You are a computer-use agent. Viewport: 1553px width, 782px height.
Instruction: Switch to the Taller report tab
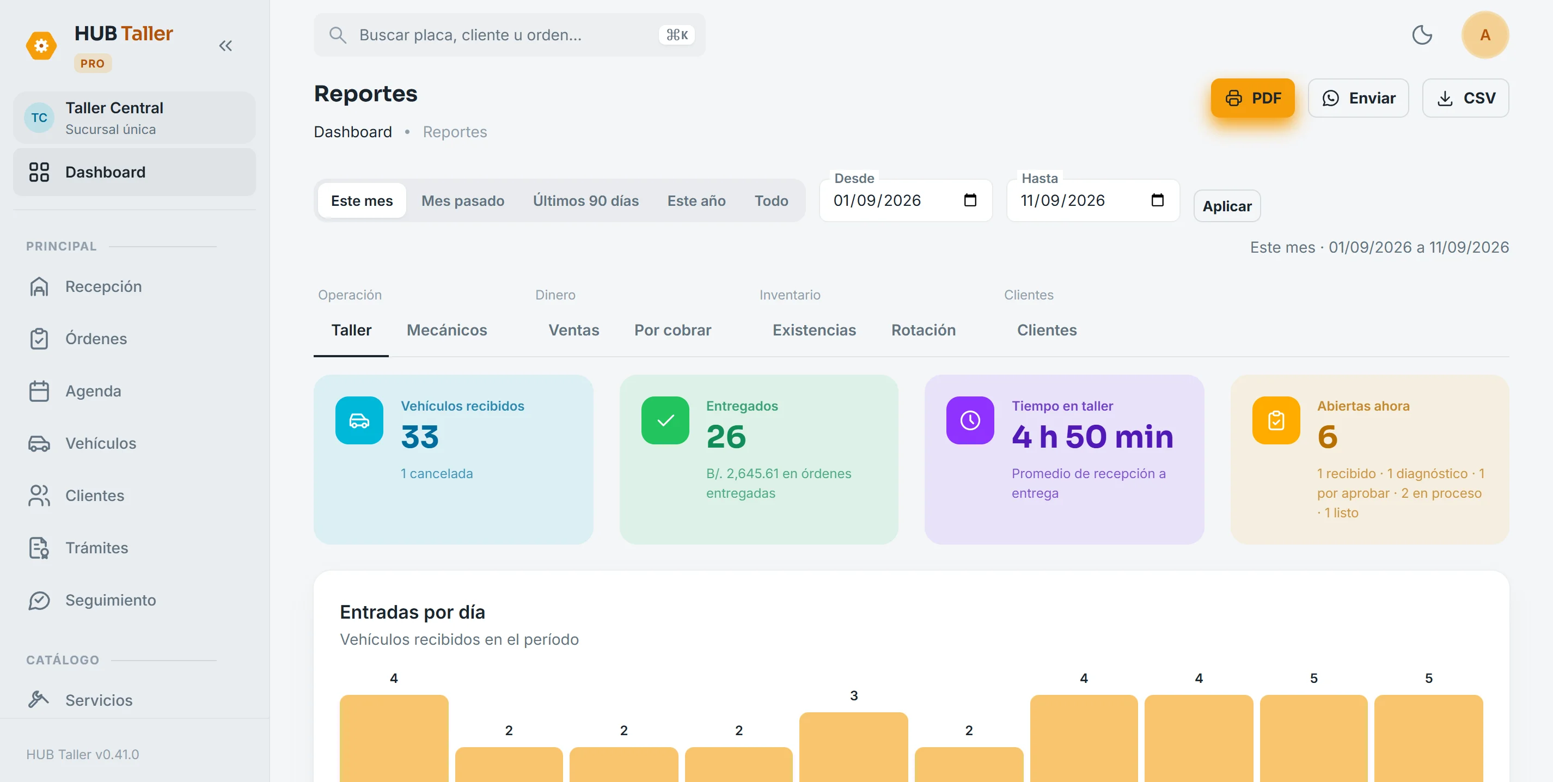coord(351,331)
